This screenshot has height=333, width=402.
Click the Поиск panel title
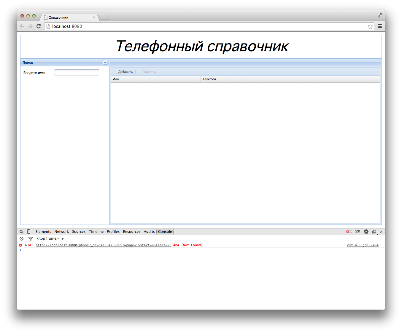tap(28, 63)
